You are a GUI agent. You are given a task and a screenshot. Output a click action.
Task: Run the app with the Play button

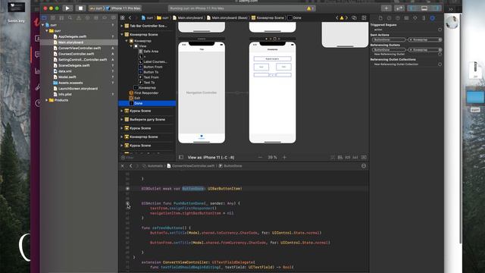point(67,8)
